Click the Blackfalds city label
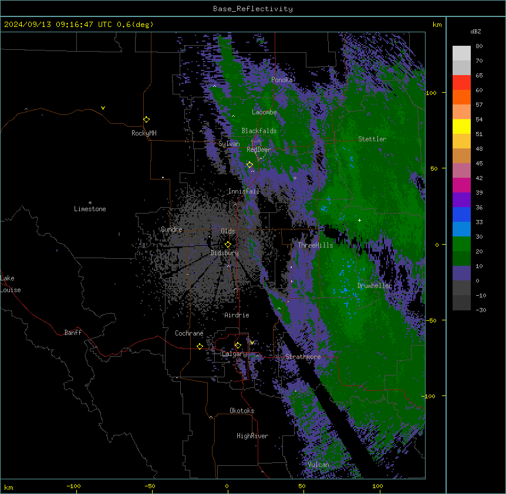Screen dimensions: 506x494 pos(259,131)
